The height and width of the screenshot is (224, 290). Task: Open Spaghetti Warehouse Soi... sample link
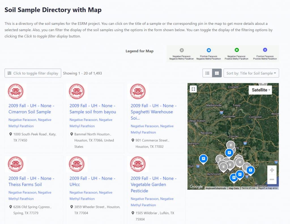pyautogui.click(x=153, y=112)
